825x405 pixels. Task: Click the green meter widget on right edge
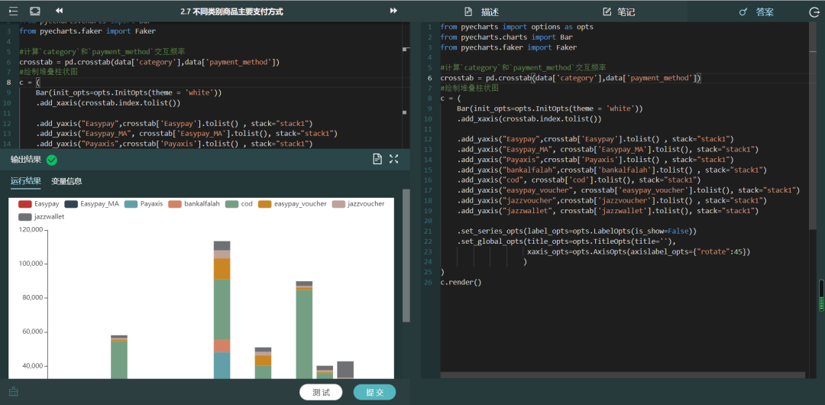click(x=821, y=296)
